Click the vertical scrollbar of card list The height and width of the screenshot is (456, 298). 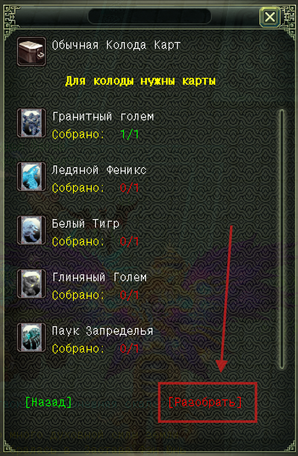[x=281, y=239]
